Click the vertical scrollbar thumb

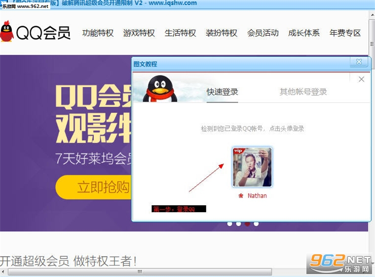click(x=372, y=44)
